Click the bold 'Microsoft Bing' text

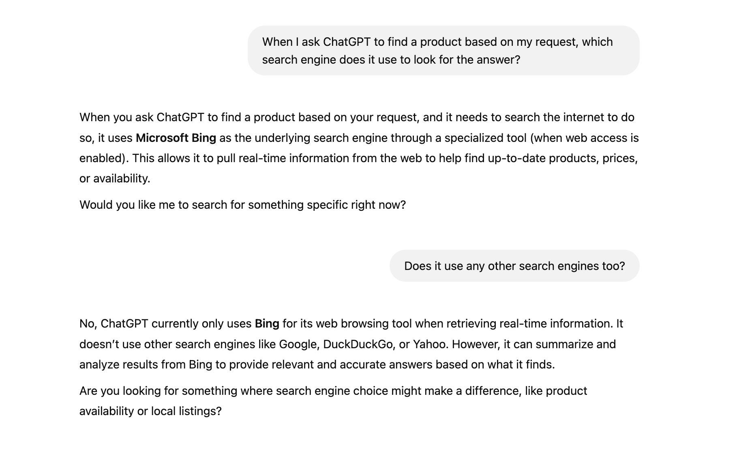tap(176, 138)
